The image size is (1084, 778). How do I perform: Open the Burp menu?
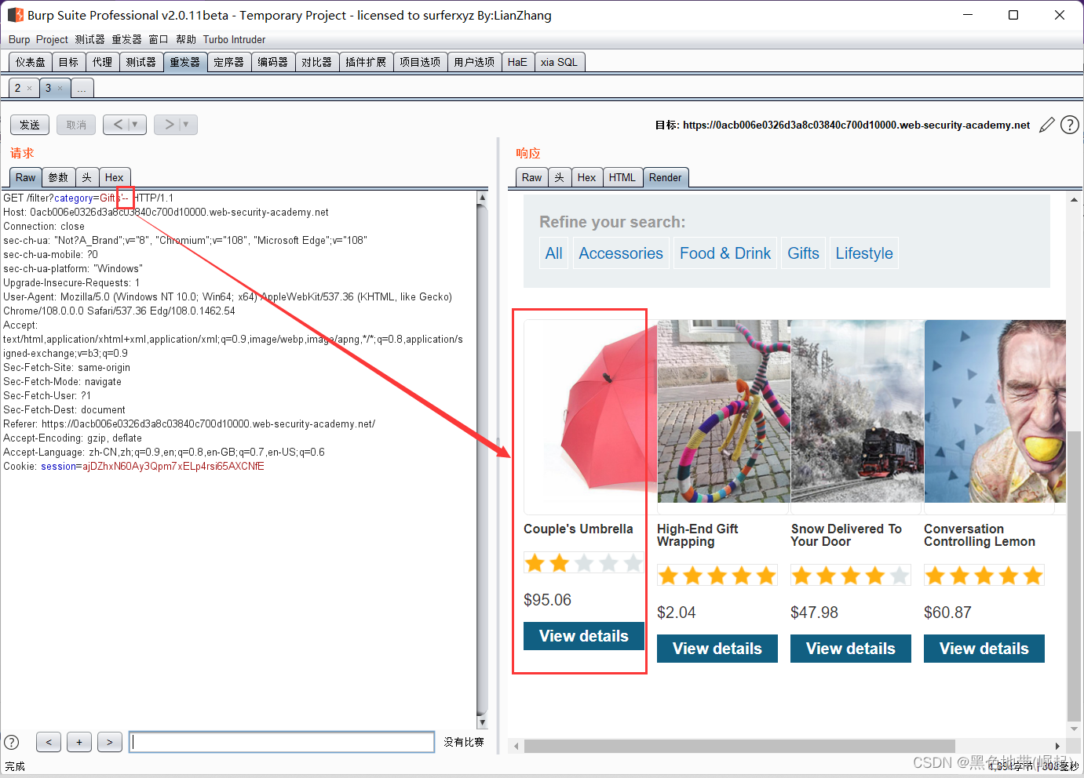(x=19, y=40)
